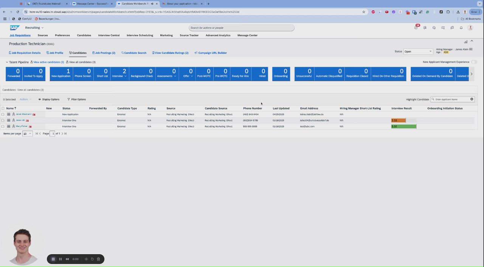This screenshot has width=484, height=267.
Task: Restart the recording with the circular arrow
Action: click(x=92, y=259)
